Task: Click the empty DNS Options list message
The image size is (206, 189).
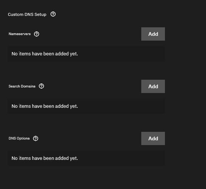Action: 45,158
